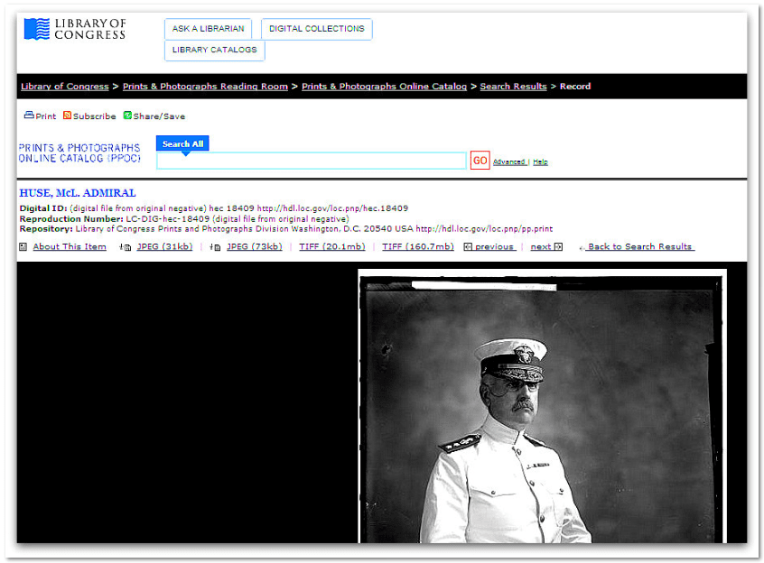The image size is (764, 563).
Task: Click the previous arrow icon
Action: tap(468, 246)
